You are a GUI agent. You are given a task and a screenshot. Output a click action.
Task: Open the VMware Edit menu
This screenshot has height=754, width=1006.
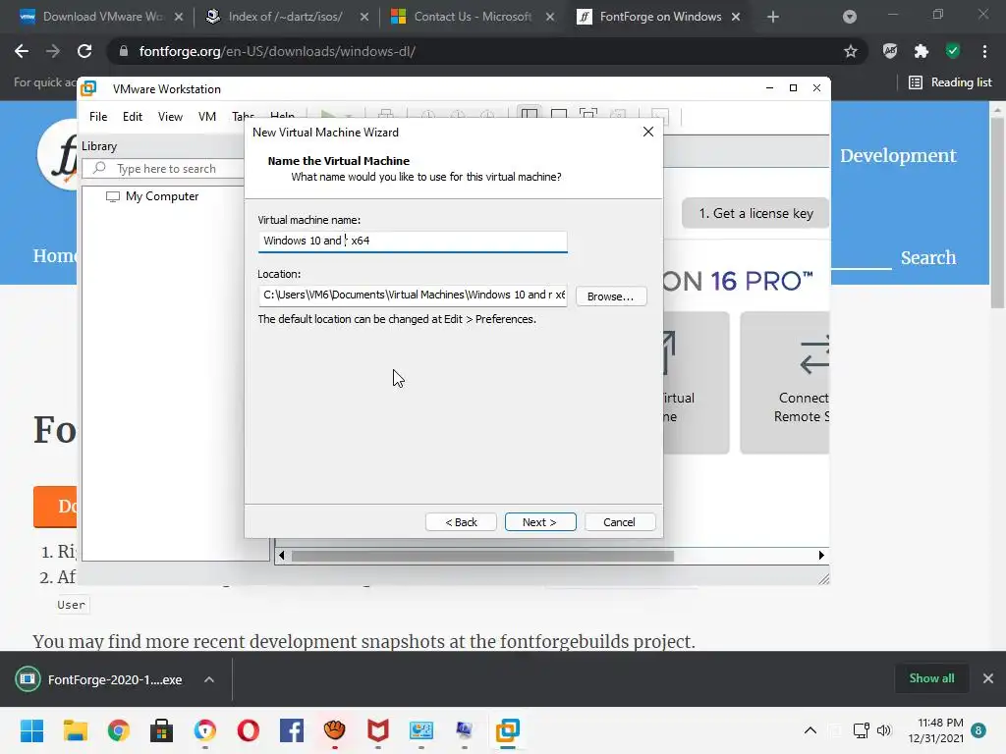[x=133, y=116]
